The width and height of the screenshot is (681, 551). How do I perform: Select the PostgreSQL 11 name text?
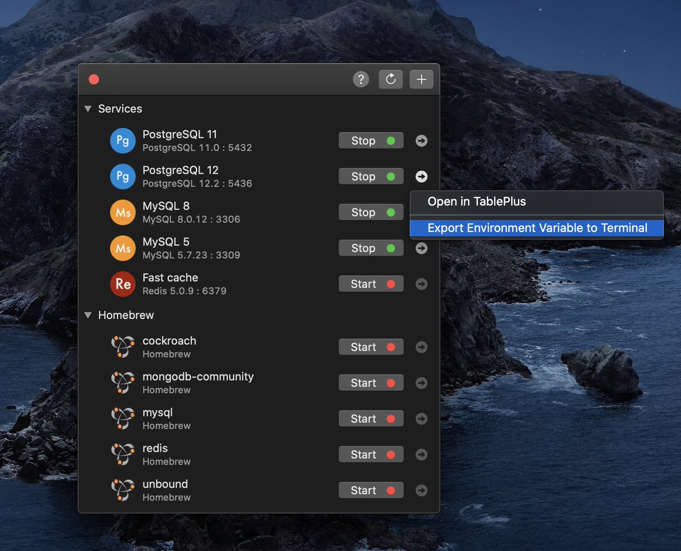coord(180,134)
